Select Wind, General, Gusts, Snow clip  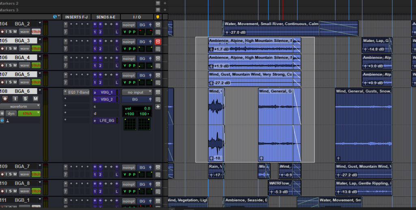point(364,125)
